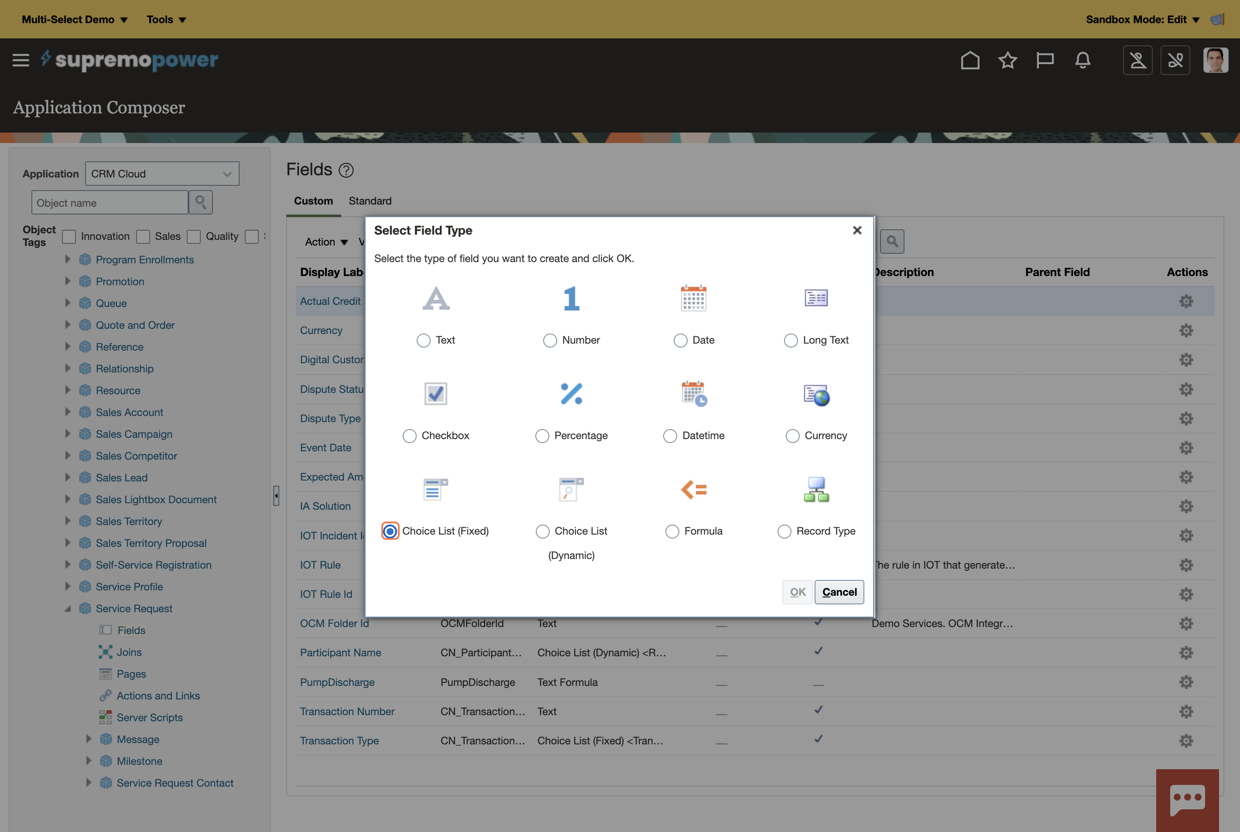This screenshot has height=832, width=1240.
Task: Open Server Scripts for Service Request
Action: (149, 717)
